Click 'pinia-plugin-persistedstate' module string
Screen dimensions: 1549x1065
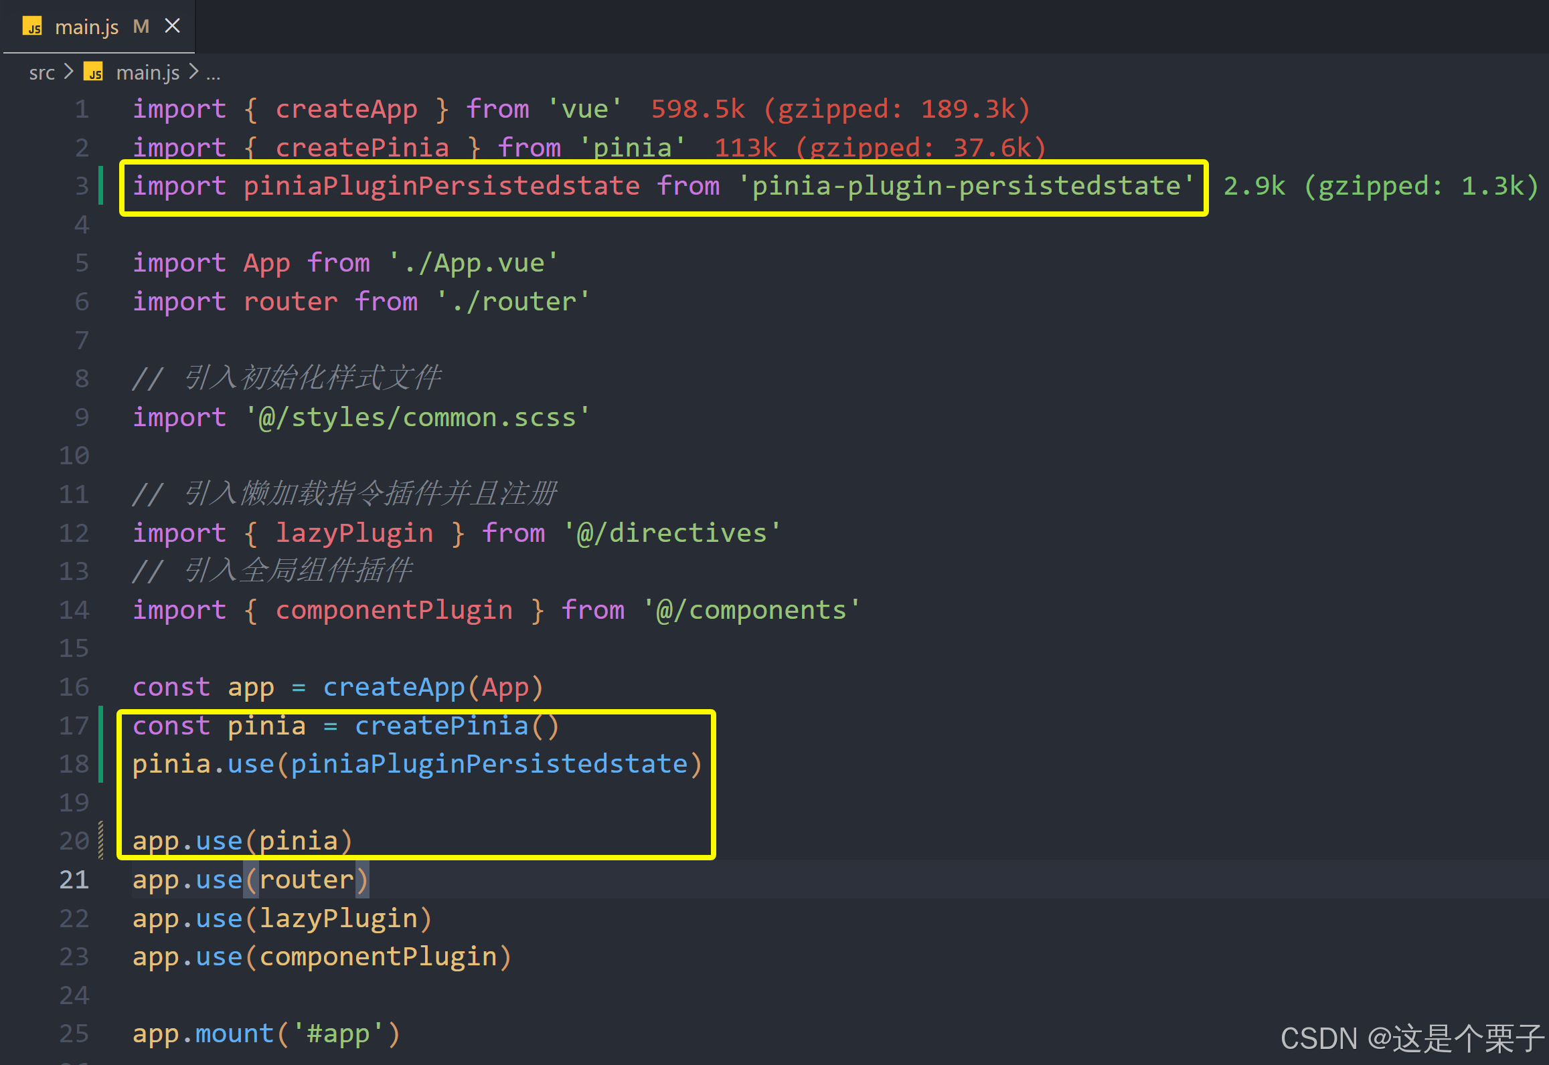click(966, 186)
